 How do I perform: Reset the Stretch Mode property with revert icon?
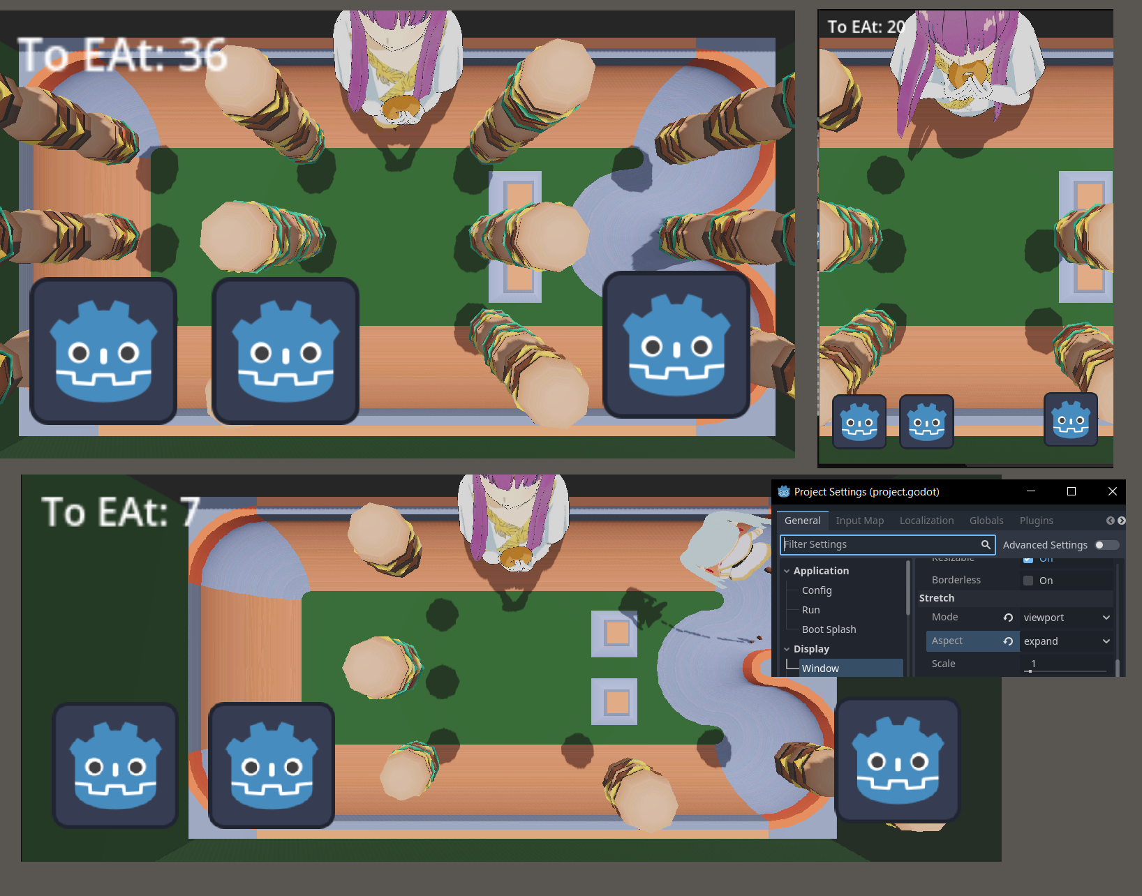click(1008, 618)
